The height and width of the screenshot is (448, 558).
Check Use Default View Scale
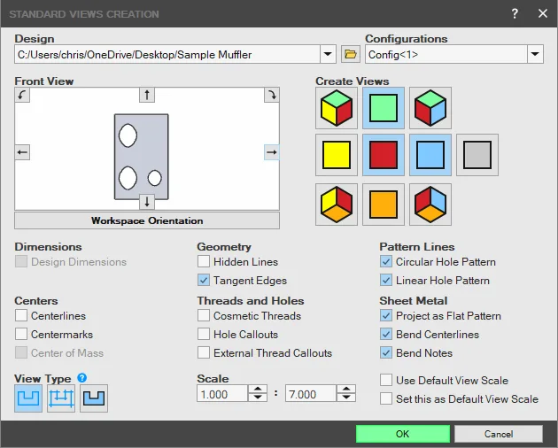click(386, 380)
